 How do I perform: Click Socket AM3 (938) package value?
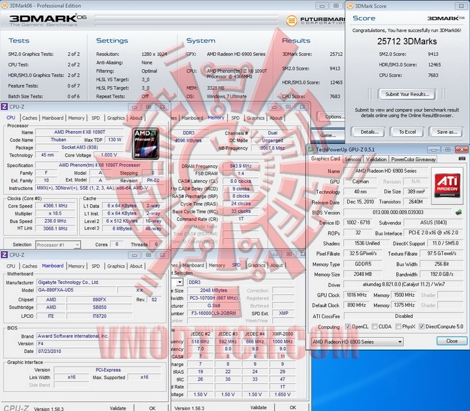click(80, 147)
